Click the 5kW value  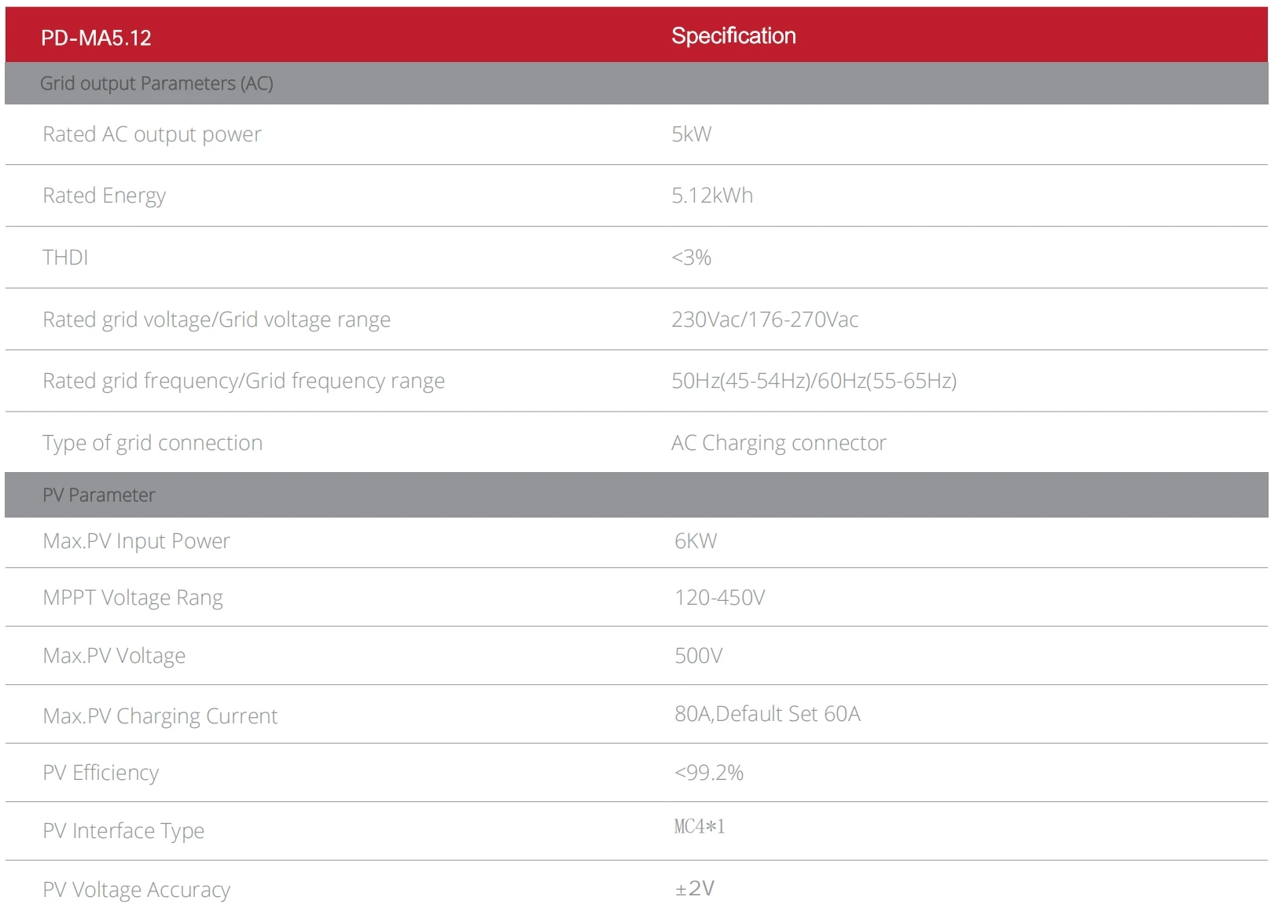coord(691,134)
